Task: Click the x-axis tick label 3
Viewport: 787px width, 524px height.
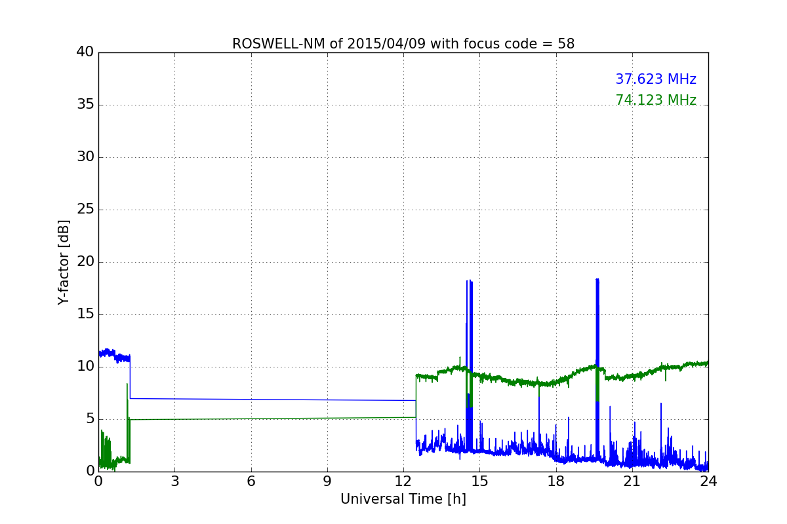Action: pyautogui.click(x=174, y=481)
